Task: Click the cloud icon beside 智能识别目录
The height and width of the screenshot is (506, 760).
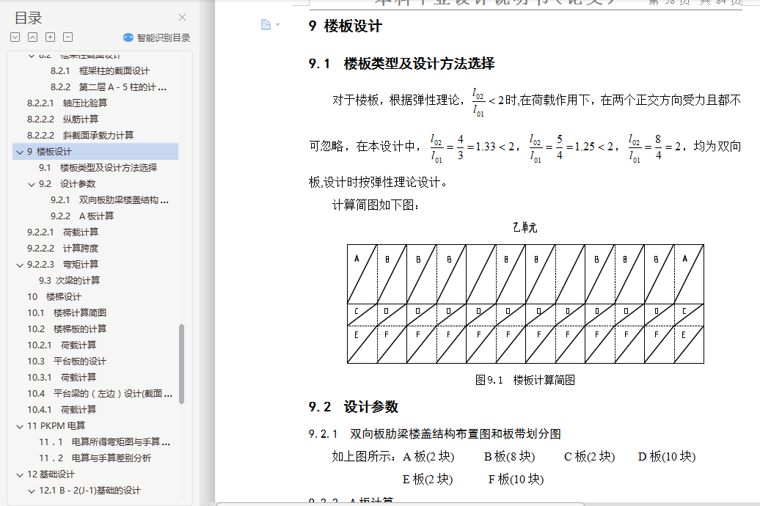Action: tap(128, 37)
